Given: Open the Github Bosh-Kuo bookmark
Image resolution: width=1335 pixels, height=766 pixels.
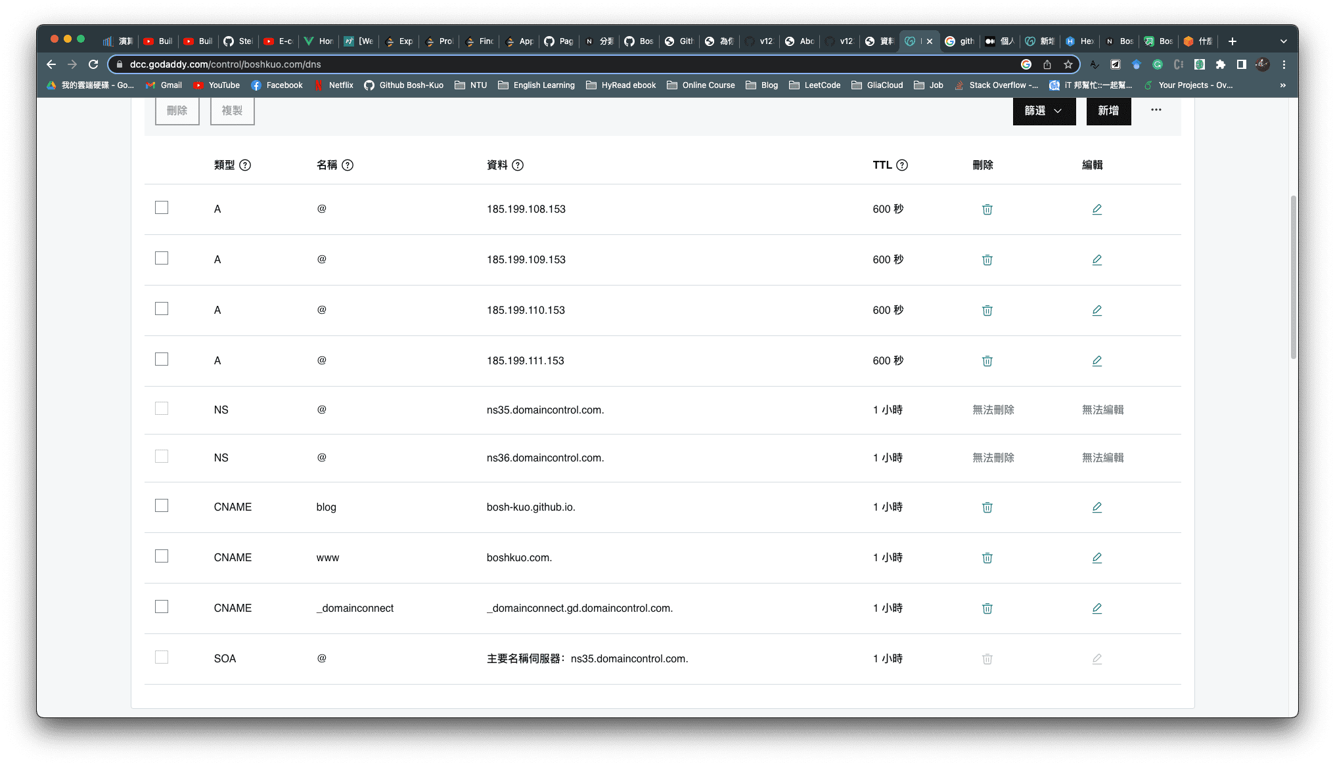Looking at the screenshot, I should click(404, 85).
